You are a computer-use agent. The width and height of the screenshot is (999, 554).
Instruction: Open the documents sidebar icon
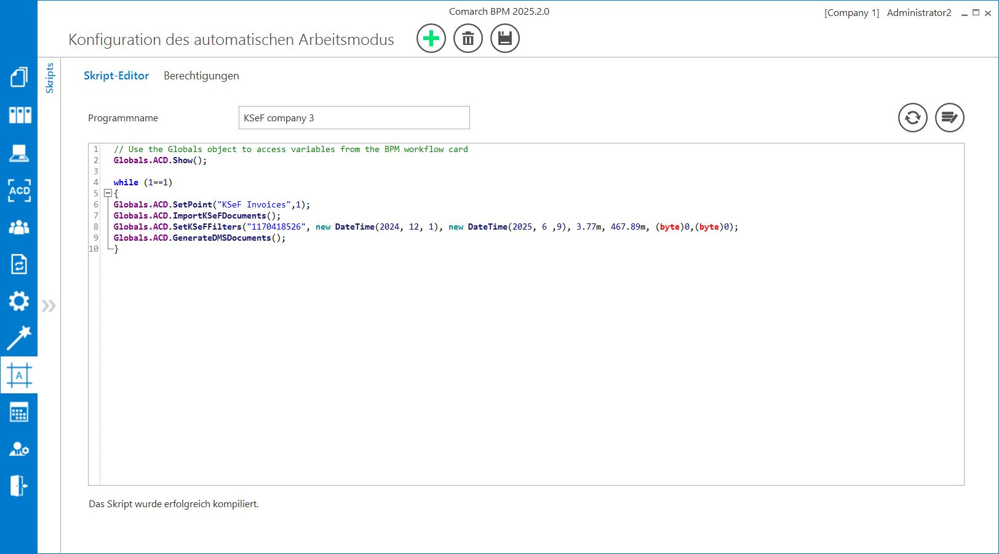[x=19, y=77]
